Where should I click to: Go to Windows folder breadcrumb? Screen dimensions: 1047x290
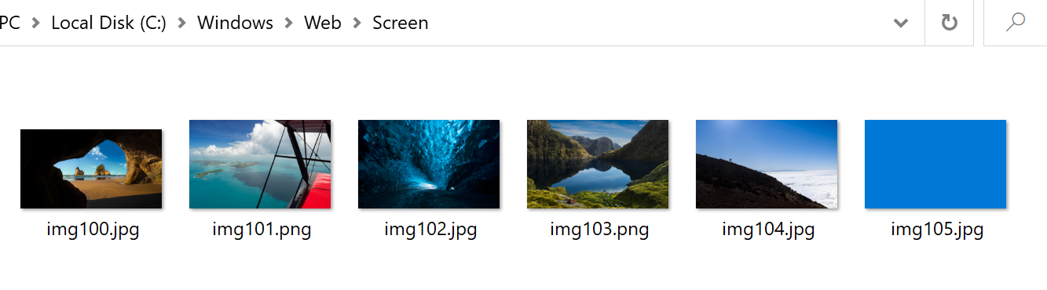(235, 23)
